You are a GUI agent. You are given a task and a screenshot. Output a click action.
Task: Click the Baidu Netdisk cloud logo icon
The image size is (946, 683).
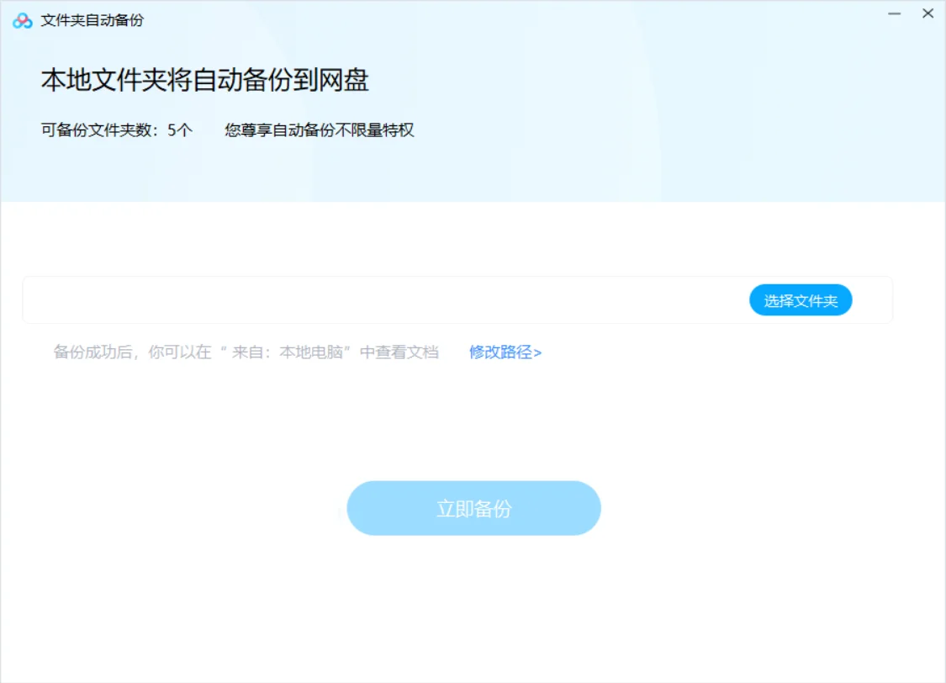[23, 20]
